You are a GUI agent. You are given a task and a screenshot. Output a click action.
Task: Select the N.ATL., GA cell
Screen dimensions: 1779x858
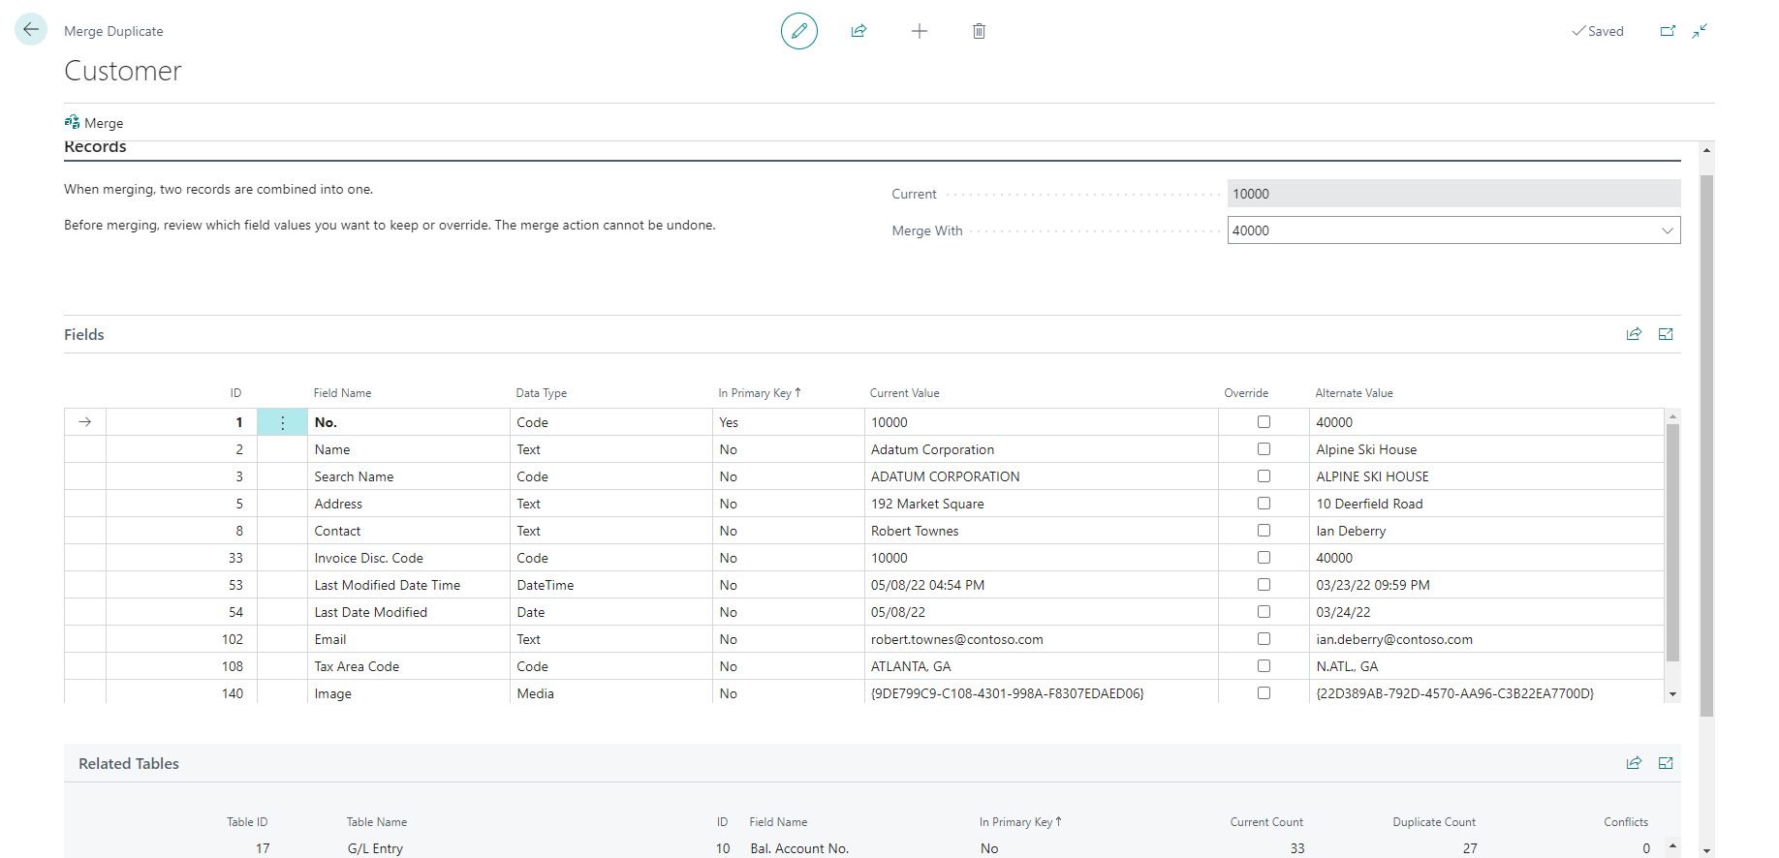point(1487,666)
